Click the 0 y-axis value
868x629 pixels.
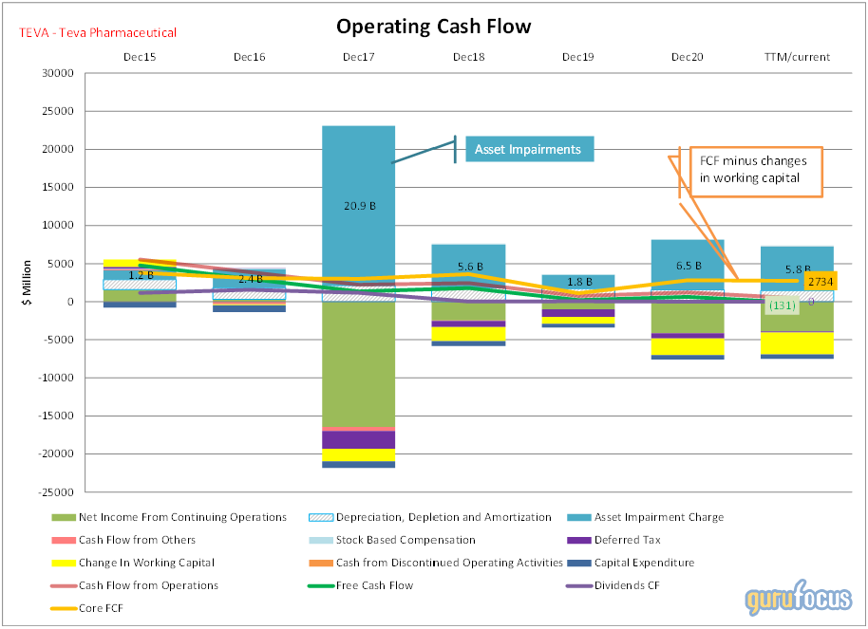[x=70, y=302]
